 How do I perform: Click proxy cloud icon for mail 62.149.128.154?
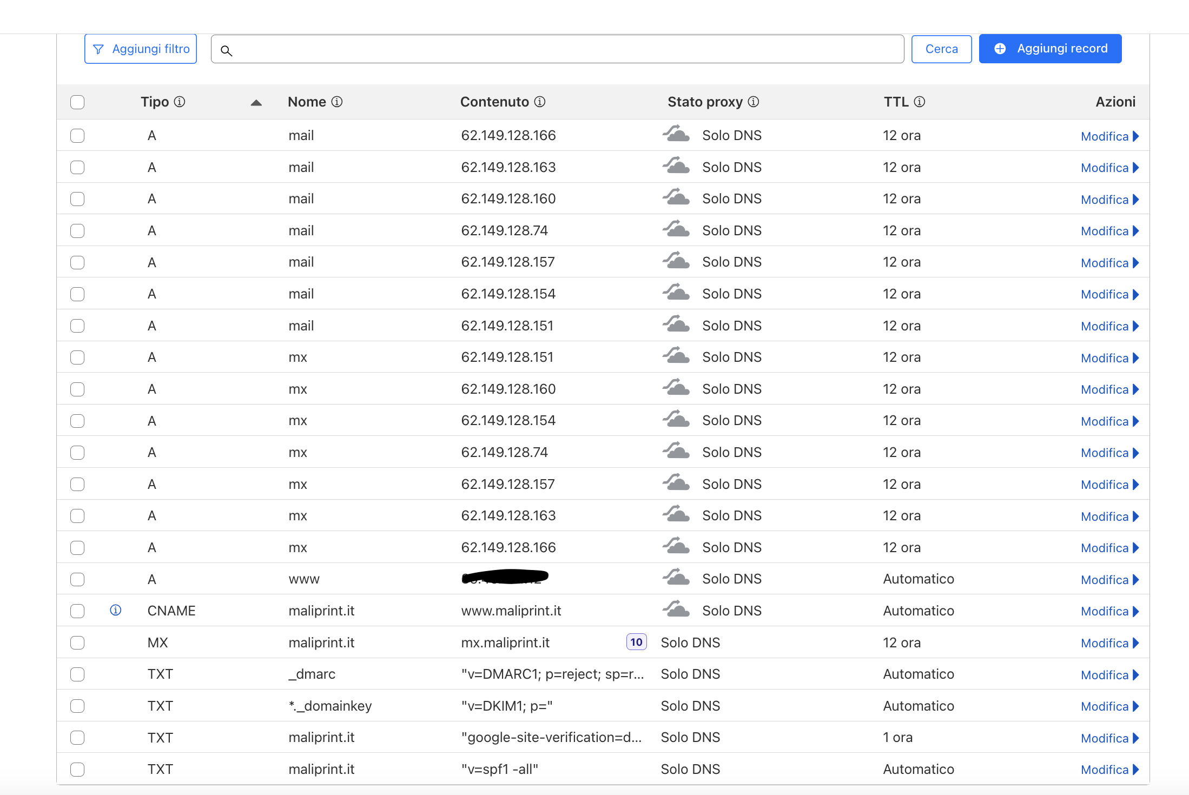pyautogui.click(x=676, y=292)
